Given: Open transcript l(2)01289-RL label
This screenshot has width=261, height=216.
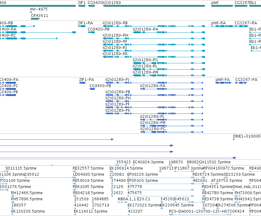Looking at the screenshot, I should coord(145,66).
